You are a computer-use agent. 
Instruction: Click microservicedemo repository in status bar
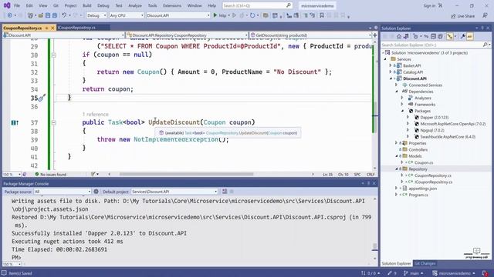pos(453,273)
